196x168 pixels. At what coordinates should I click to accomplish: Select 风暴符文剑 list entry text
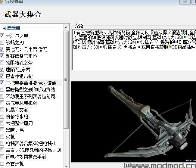pos(17,110)
